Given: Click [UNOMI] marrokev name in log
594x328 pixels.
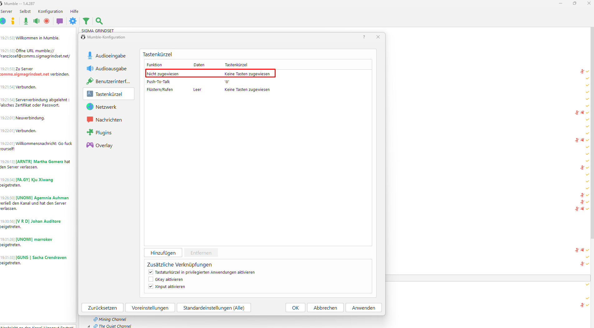Looking at the screenshot, I should click(x=34, y=239).
